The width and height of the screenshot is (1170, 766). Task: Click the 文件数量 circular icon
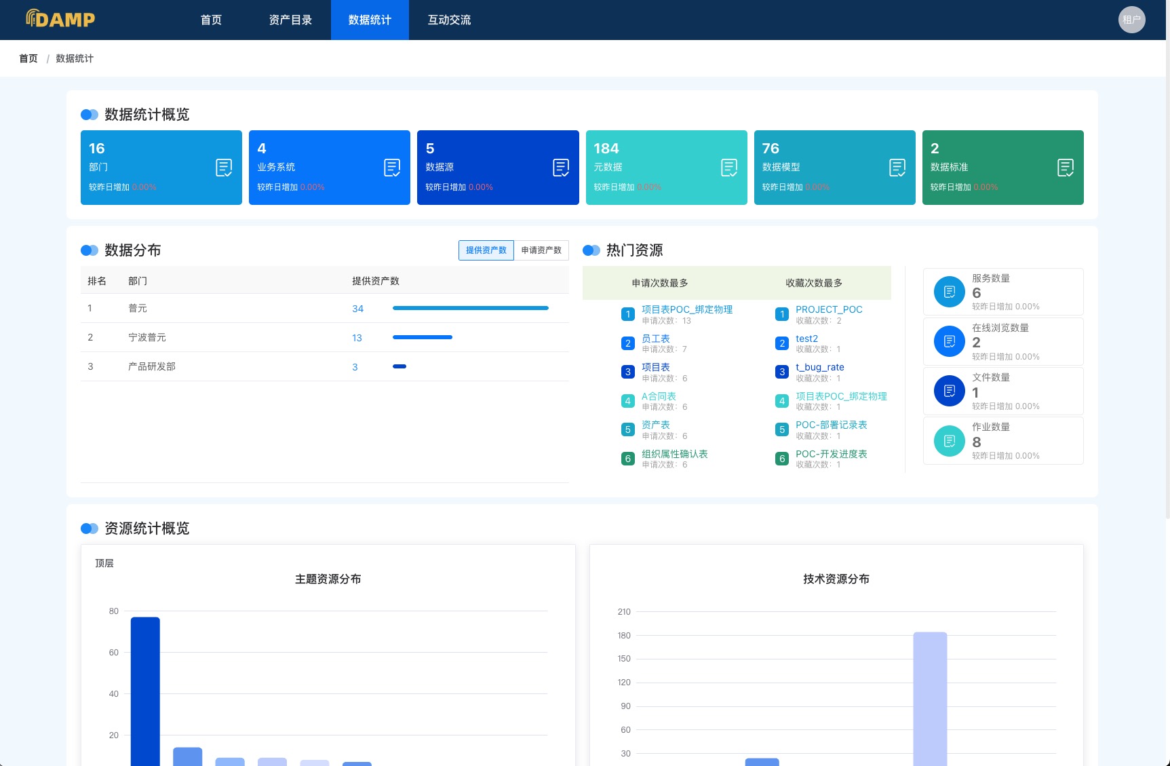[949, 391]
